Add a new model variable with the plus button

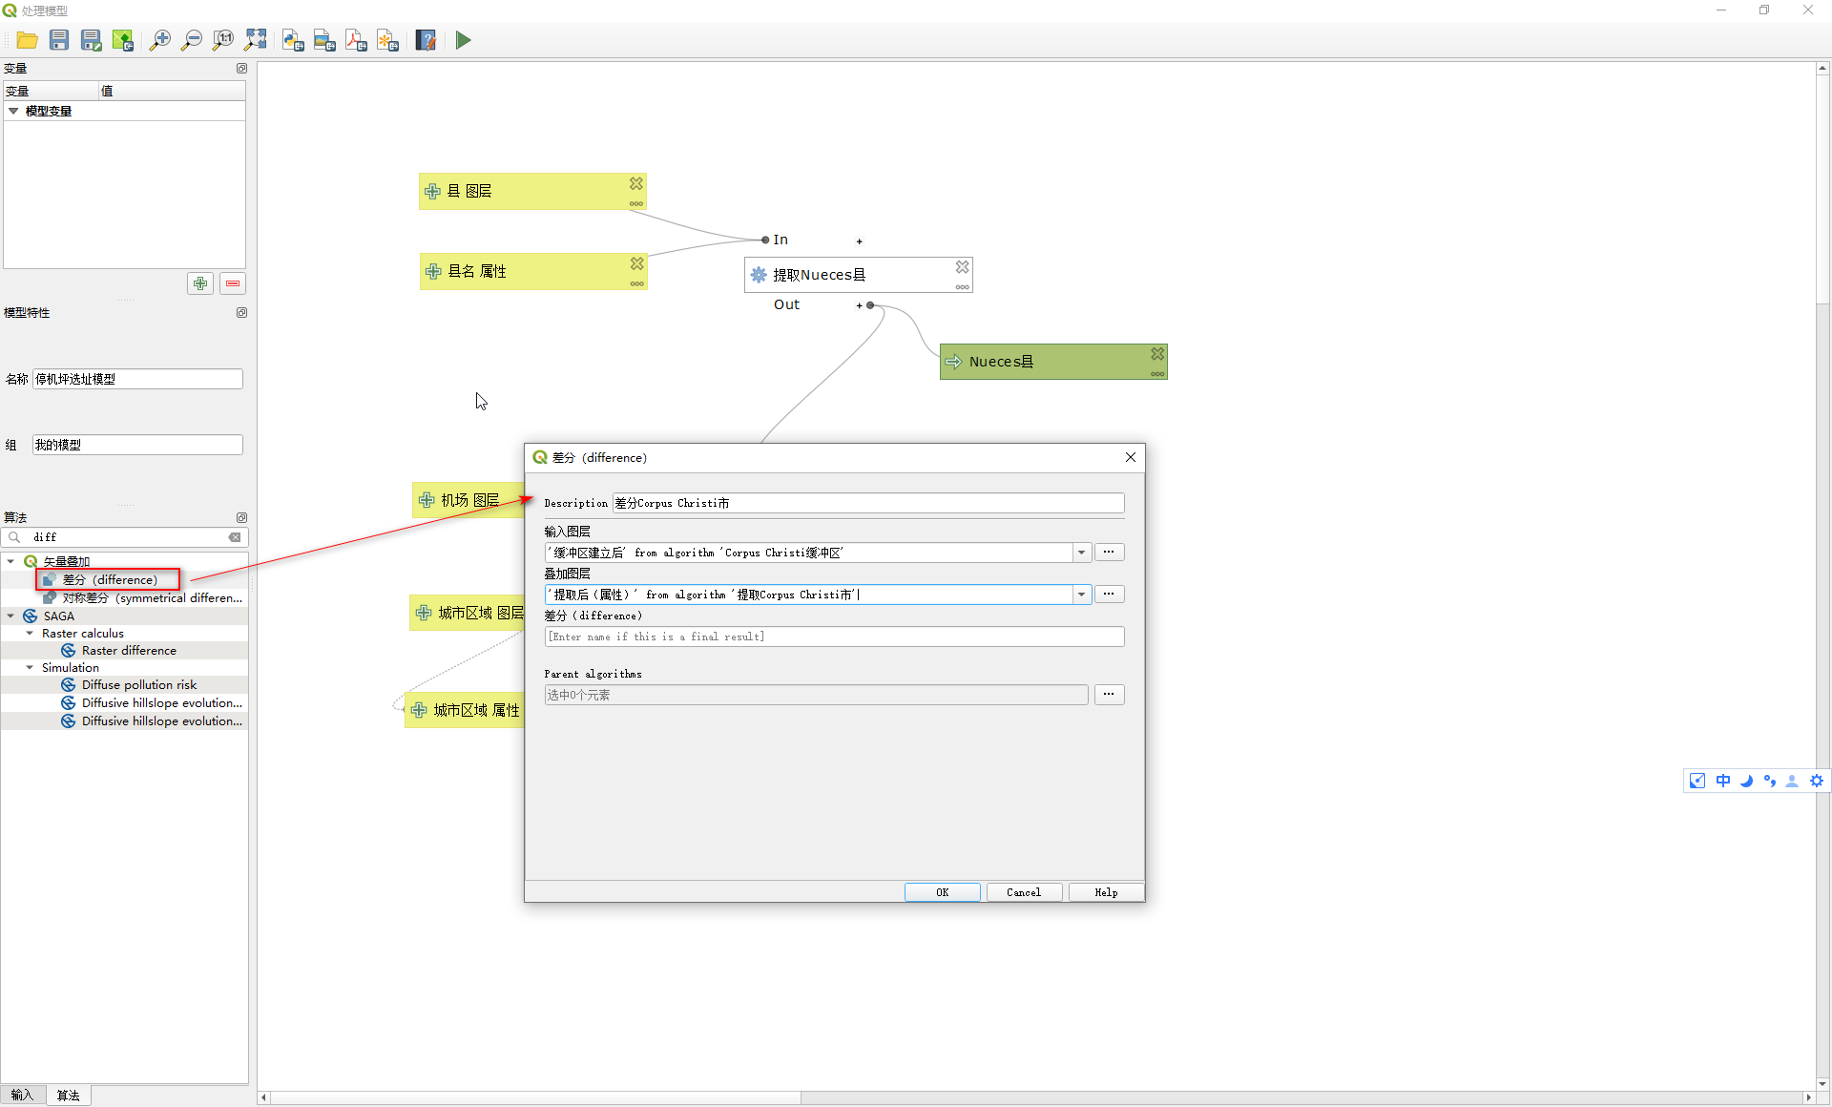pyautogui.click(x=200, y=283)
